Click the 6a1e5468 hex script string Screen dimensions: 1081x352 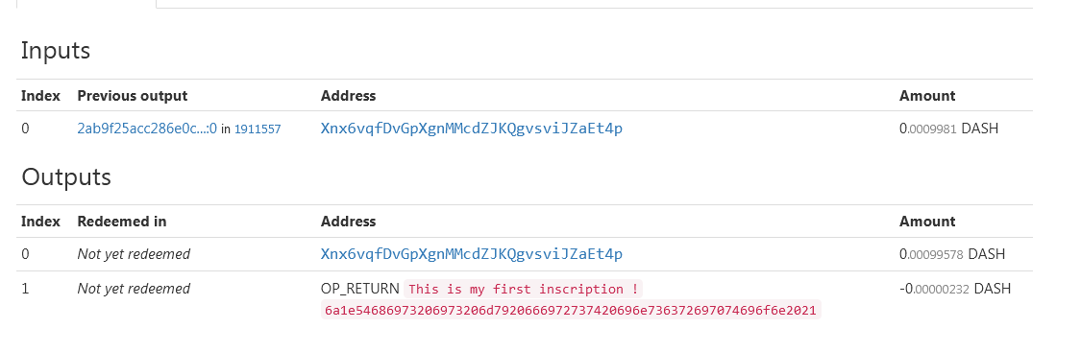[571, 311]
